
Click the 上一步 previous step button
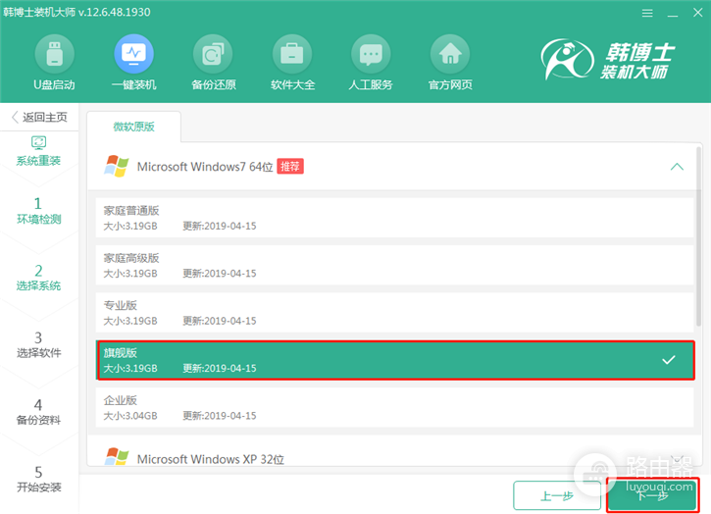(x=557, y=496)
